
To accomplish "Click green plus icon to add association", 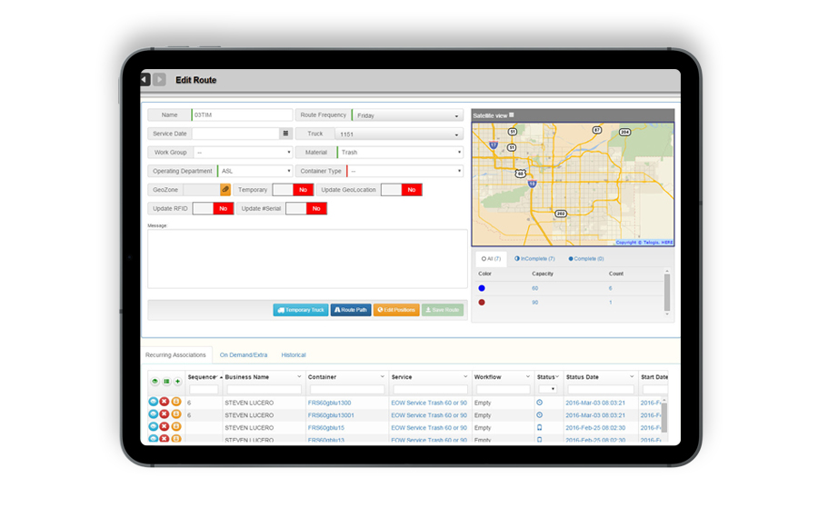I will (x=178, y=382).
